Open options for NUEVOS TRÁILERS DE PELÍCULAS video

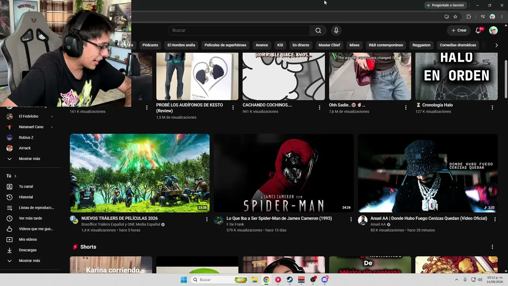coord(206,219)
